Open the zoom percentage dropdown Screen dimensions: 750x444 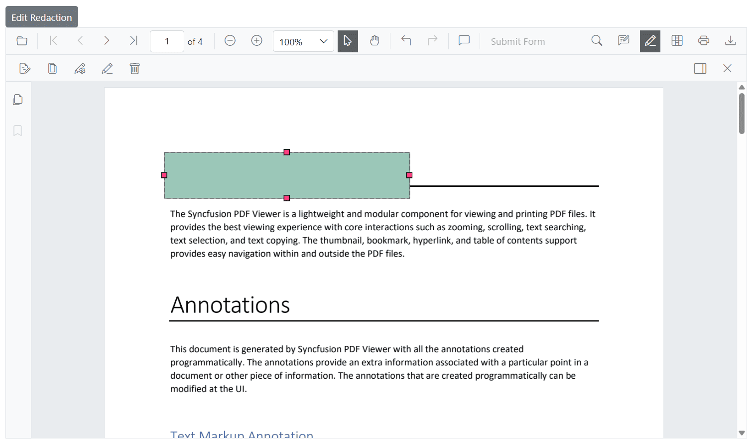pyautogui.click(x=303, y=41)
